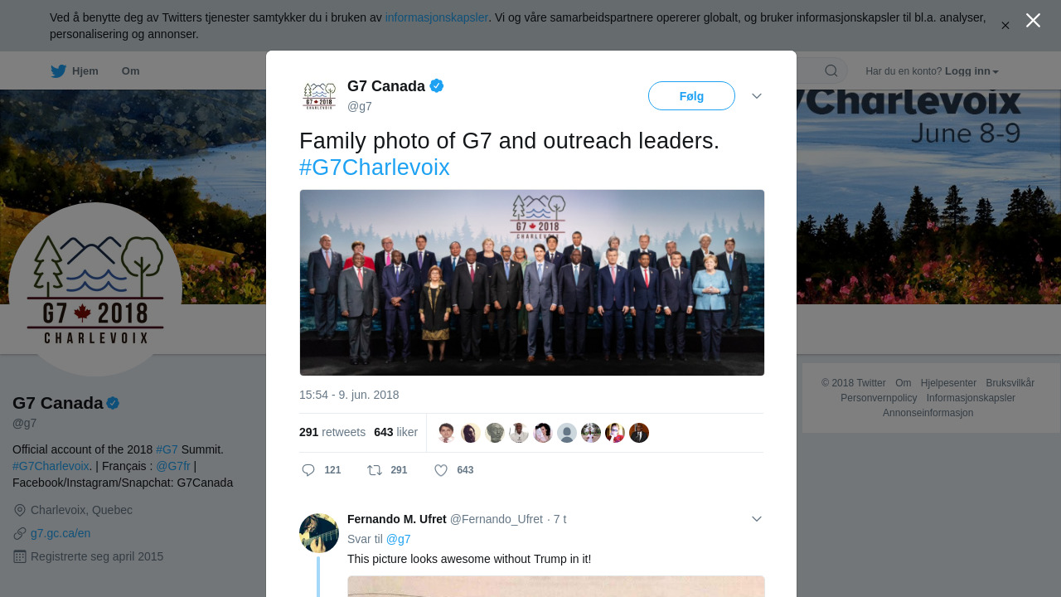Open the g7.gc.ca/en website link
1061x597 pixels.
61,533
